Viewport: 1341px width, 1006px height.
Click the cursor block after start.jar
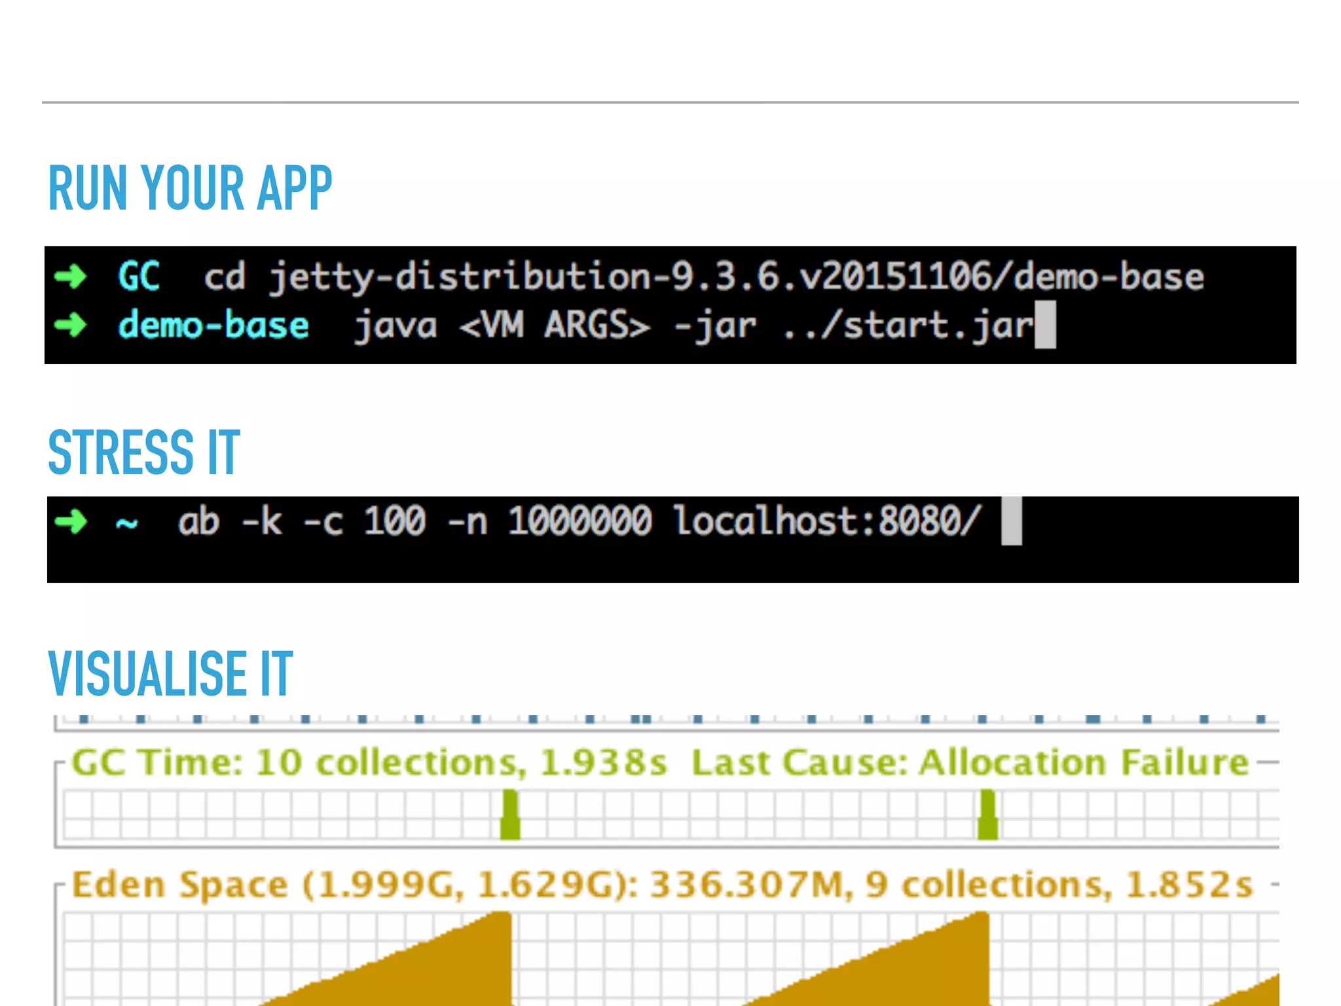point(1045,325)
